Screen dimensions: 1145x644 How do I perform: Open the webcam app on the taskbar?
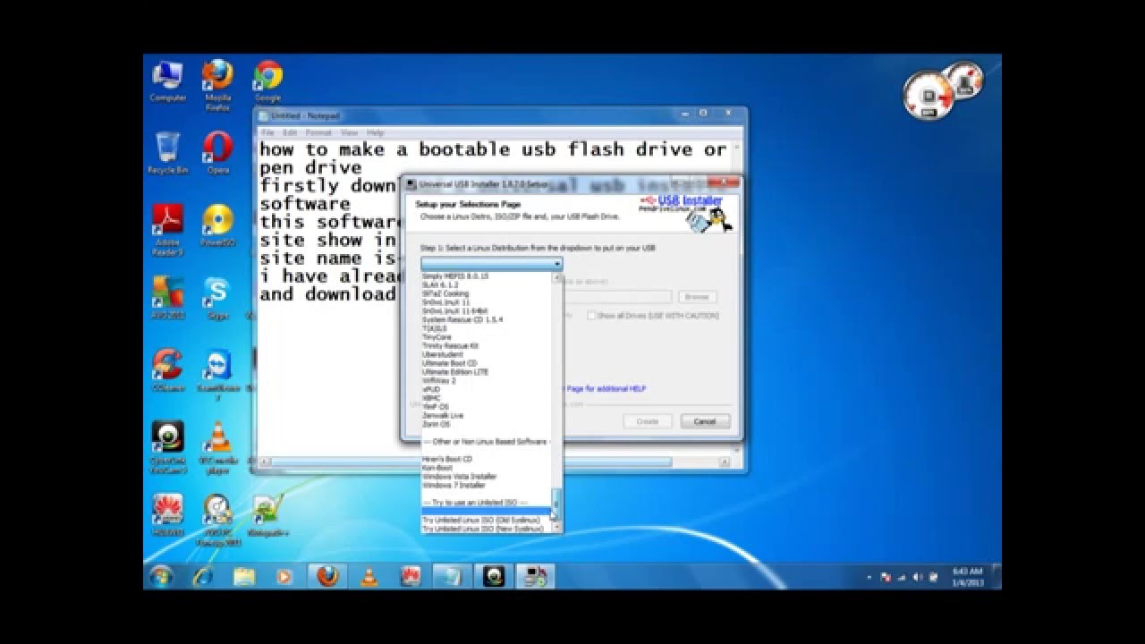[494, 576]
